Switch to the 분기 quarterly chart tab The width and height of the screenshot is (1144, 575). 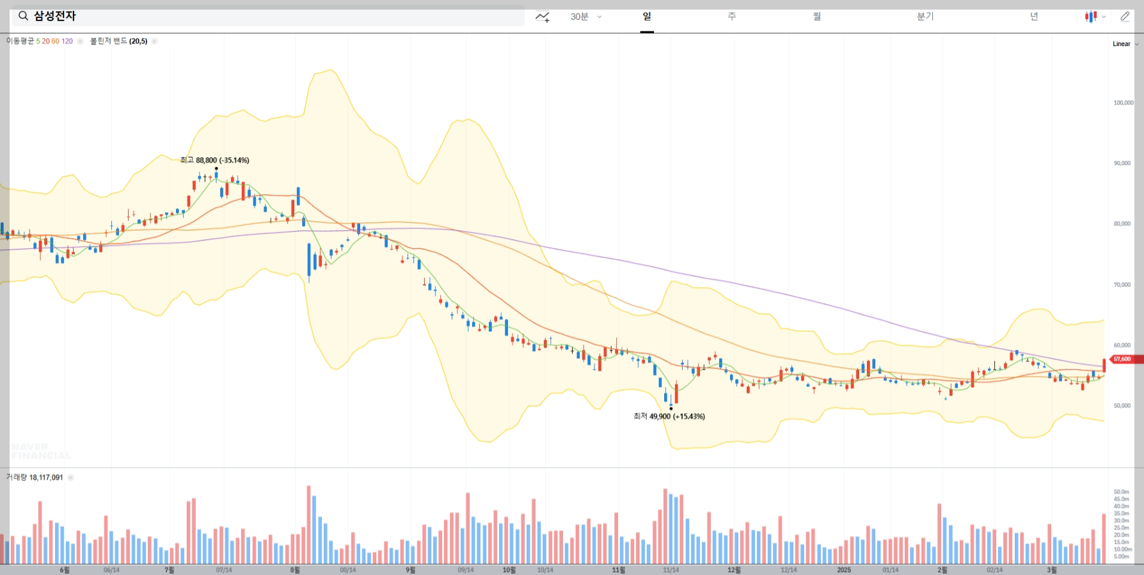click(x=925, y=17)
